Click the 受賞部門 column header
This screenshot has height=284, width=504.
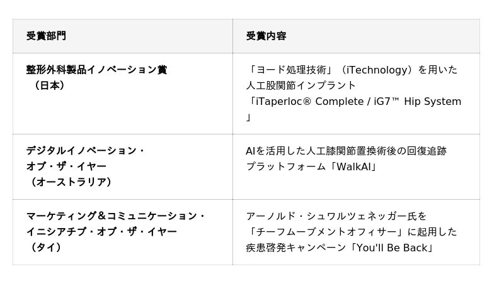click(x=46, y=36)
